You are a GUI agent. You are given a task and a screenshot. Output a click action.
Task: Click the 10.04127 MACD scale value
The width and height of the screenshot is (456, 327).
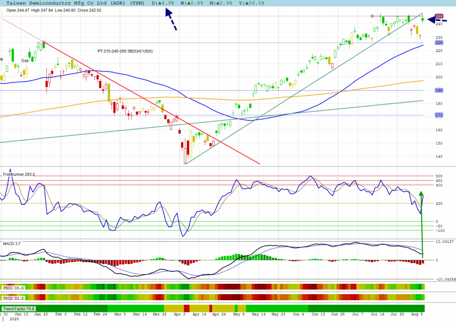(444, 242)
